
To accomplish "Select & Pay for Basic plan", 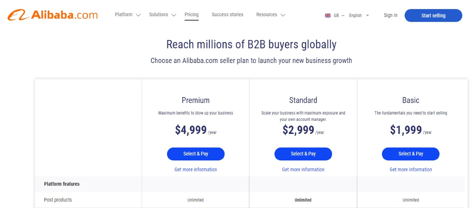I will [411, 154].
